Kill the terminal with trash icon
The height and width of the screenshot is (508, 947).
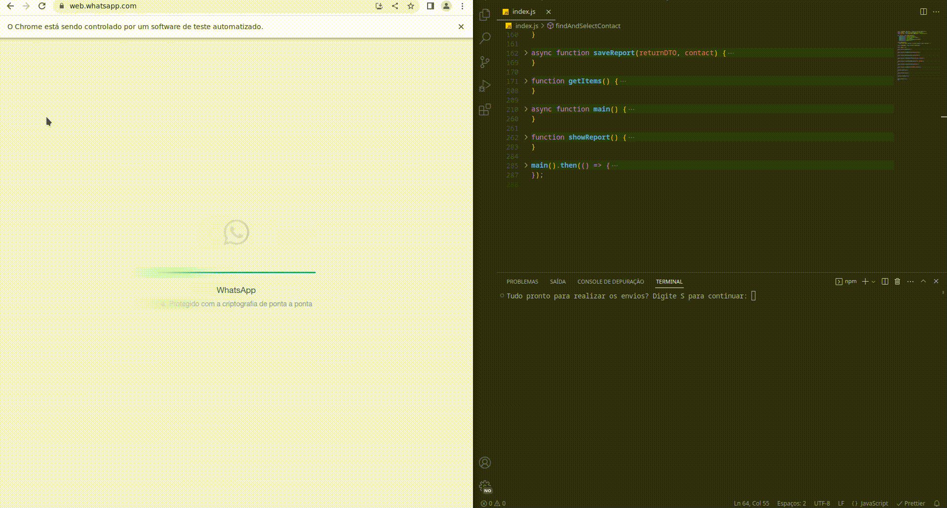click(x=898, y=282)
